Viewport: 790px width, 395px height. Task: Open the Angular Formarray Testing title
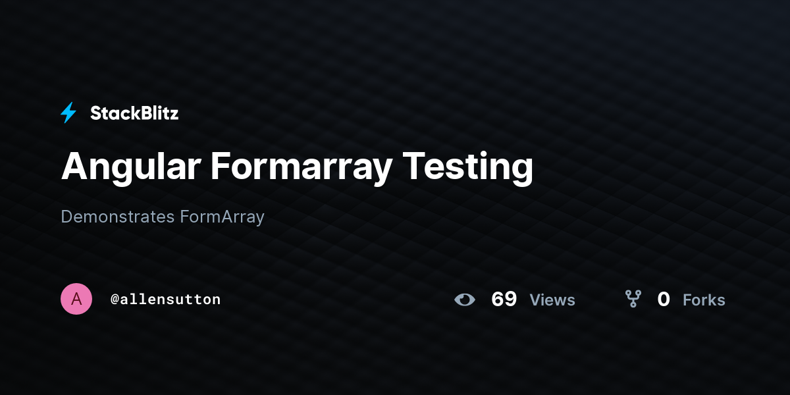click(x=297, y=167)
